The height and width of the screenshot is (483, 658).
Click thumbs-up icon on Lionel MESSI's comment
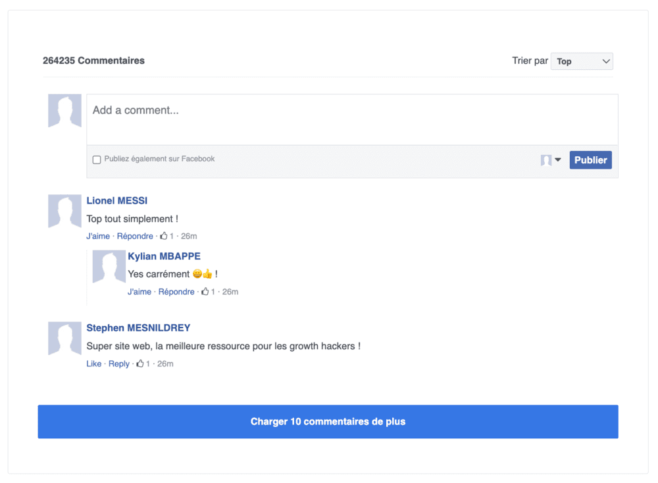pyautogui.click(x=164, y=236)
